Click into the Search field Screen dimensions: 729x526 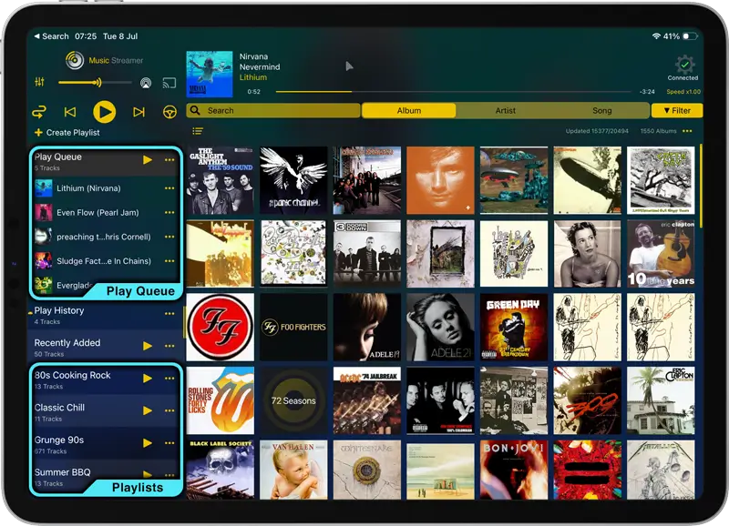pyautogui.click(x=273, y=110)
